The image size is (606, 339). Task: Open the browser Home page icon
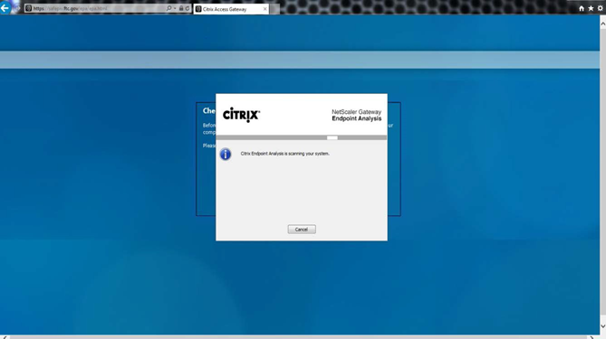tap(582, 8)
